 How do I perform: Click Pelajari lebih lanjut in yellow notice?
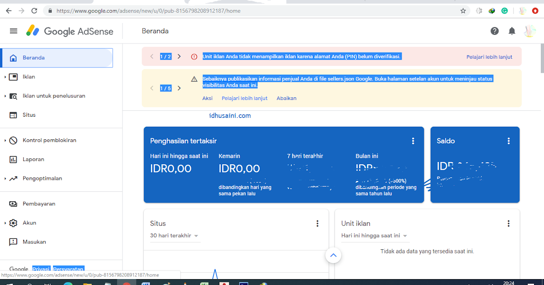point(244,98)
